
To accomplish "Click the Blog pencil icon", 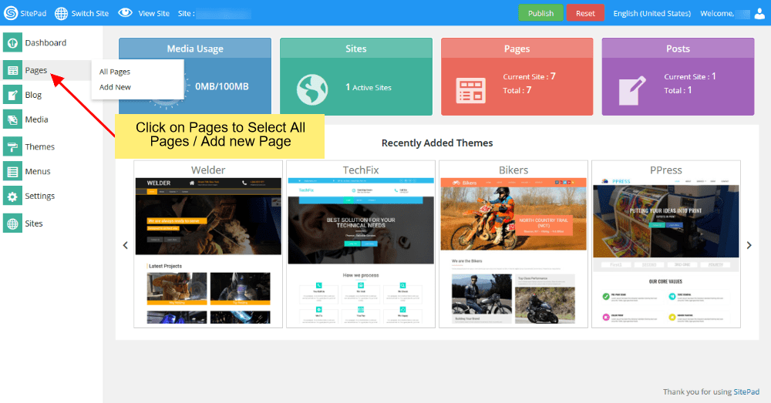I will [12, 95].
